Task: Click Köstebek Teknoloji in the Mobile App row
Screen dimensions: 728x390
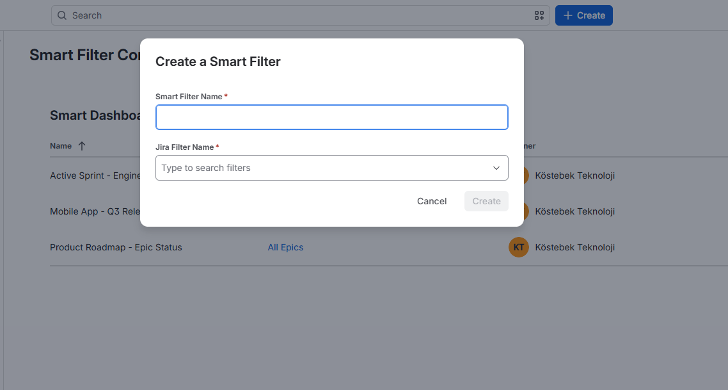Action: click(574, 211)
